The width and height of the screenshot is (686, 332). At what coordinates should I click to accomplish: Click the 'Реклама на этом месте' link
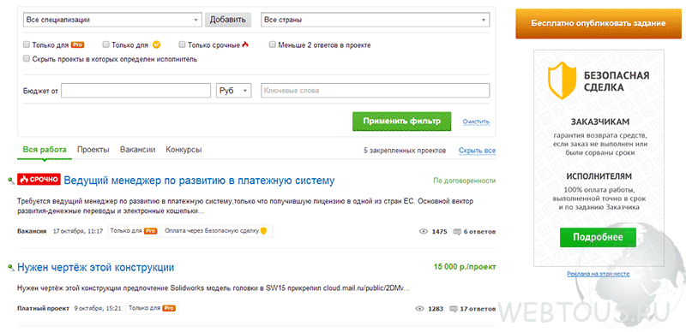pyautogui.click(x=598, y=274)
